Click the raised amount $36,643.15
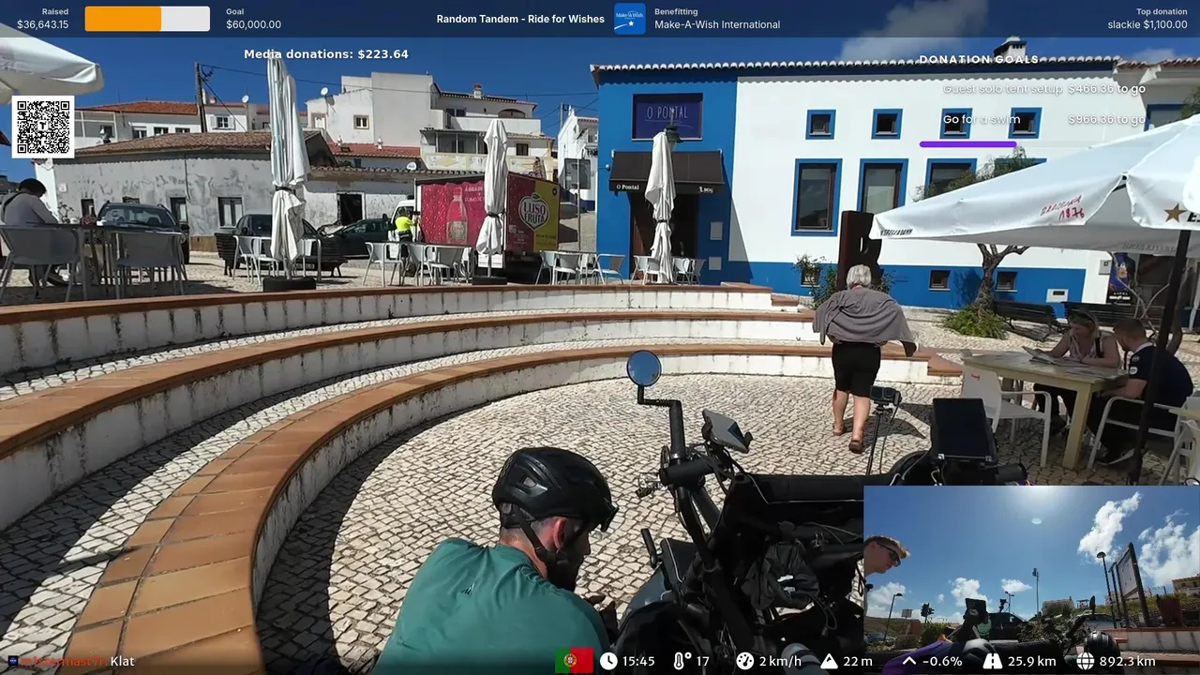The height and width of the screenshot is (675, 1200). [x=42, y=25]
